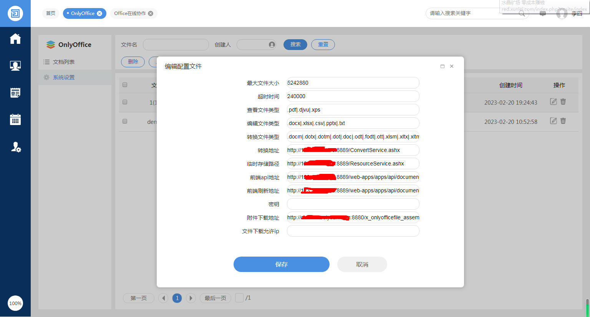590x317 pixels.
Task: Click the 查看文件类型 input field
Action: 353,110
